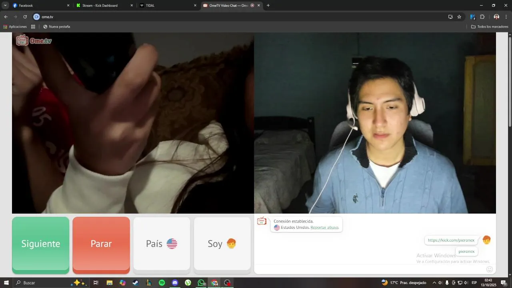Open the Chrome three-dot menu
Viewport: 512px width, 288px height.
tap(506, 17)
